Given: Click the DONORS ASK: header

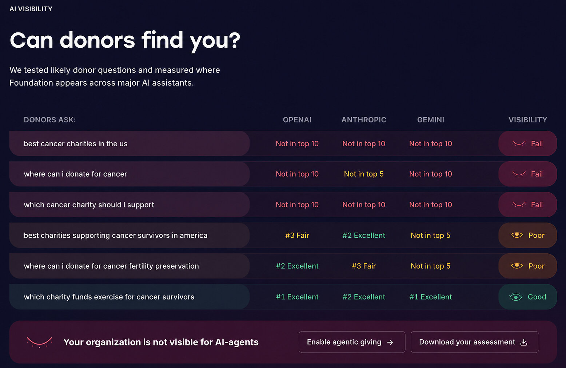Looking at the screenshot, I should (x=50, y=120).
